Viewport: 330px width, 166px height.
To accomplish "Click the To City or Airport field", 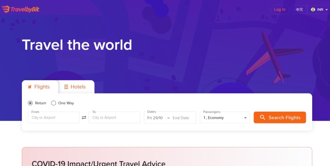I will (114, 118).
